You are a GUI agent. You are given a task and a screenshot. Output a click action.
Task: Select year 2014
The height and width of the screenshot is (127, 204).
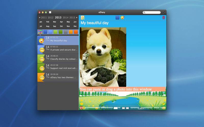(x=66, y=18)
